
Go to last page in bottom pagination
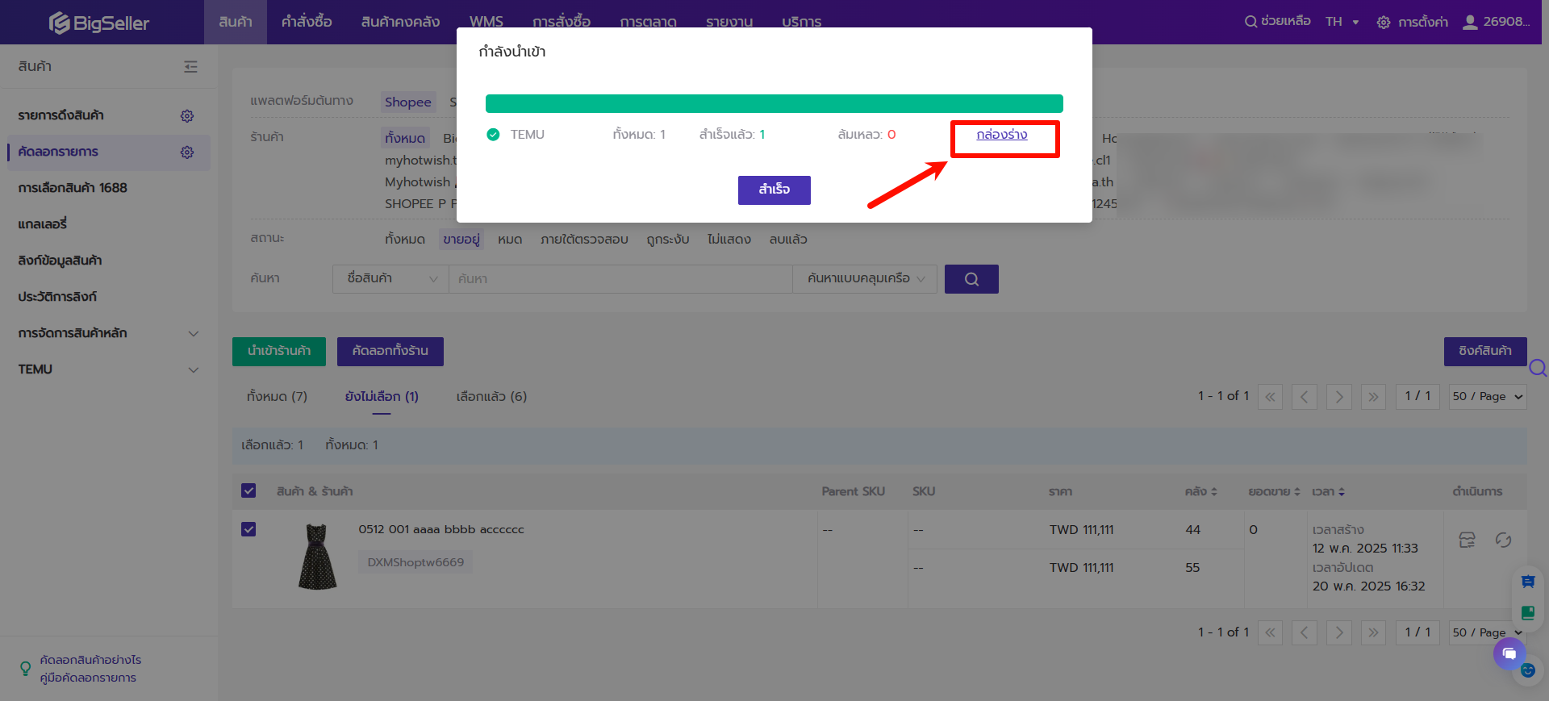tap(1374, 632)
